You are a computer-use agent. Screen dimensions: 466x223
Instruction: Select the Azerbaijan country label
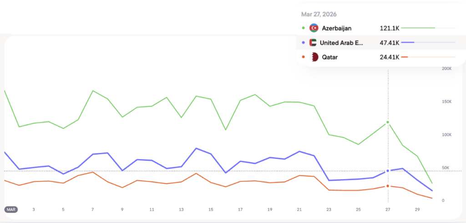pyautogui.click(x=336, y=28)
